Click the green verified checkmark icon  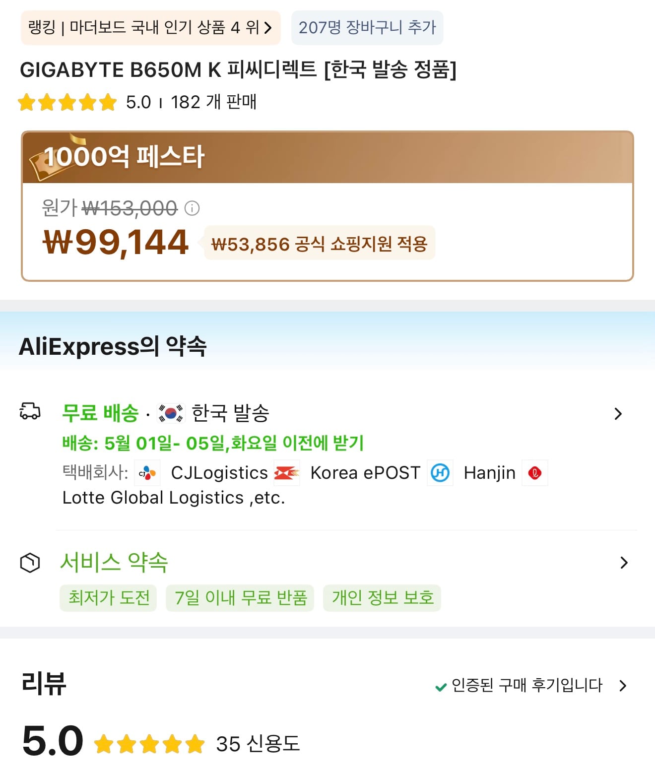[x=440, y=687]
